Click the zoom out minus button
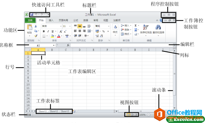The image size is (205, 123). 149,115
